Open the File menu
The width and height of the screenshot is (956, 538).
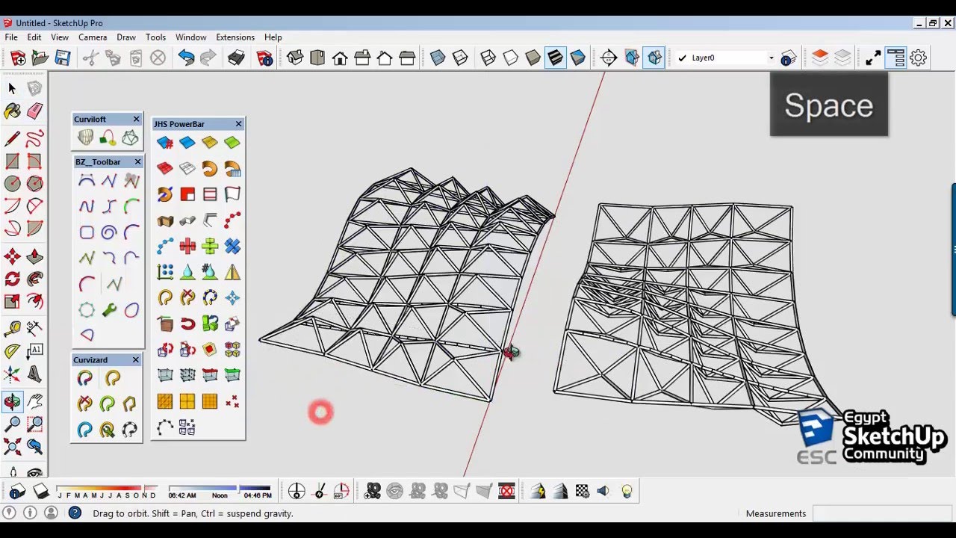11,37
